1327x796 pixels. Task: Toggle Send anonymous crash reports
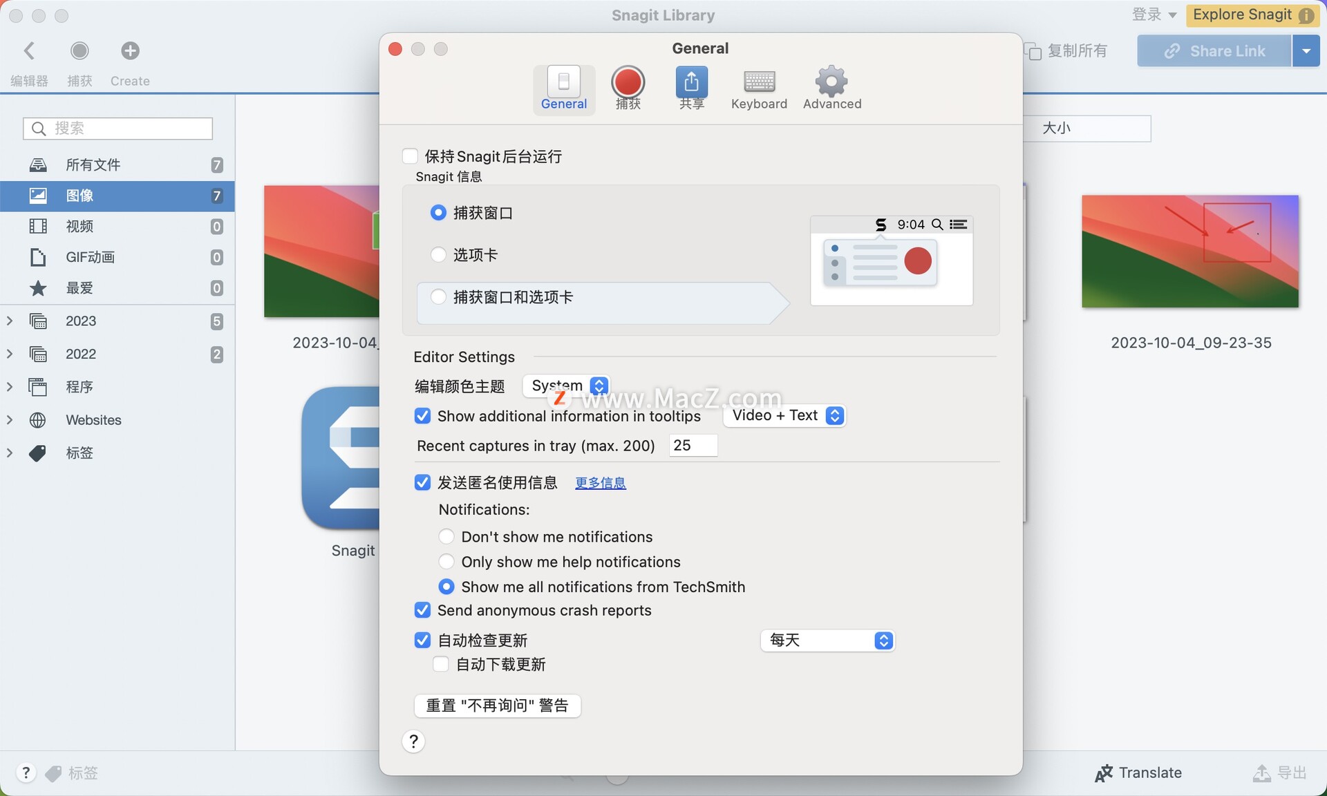tap(422, 610)
